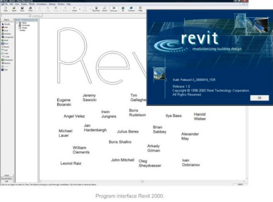Activate the Dynamic View toolbar button
The image size is (273, 202).
(x=96, y=9)
